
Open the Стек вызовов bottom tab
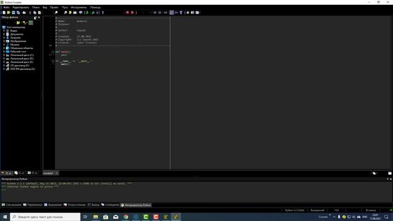pyautogui.click(x=11, y=205)
